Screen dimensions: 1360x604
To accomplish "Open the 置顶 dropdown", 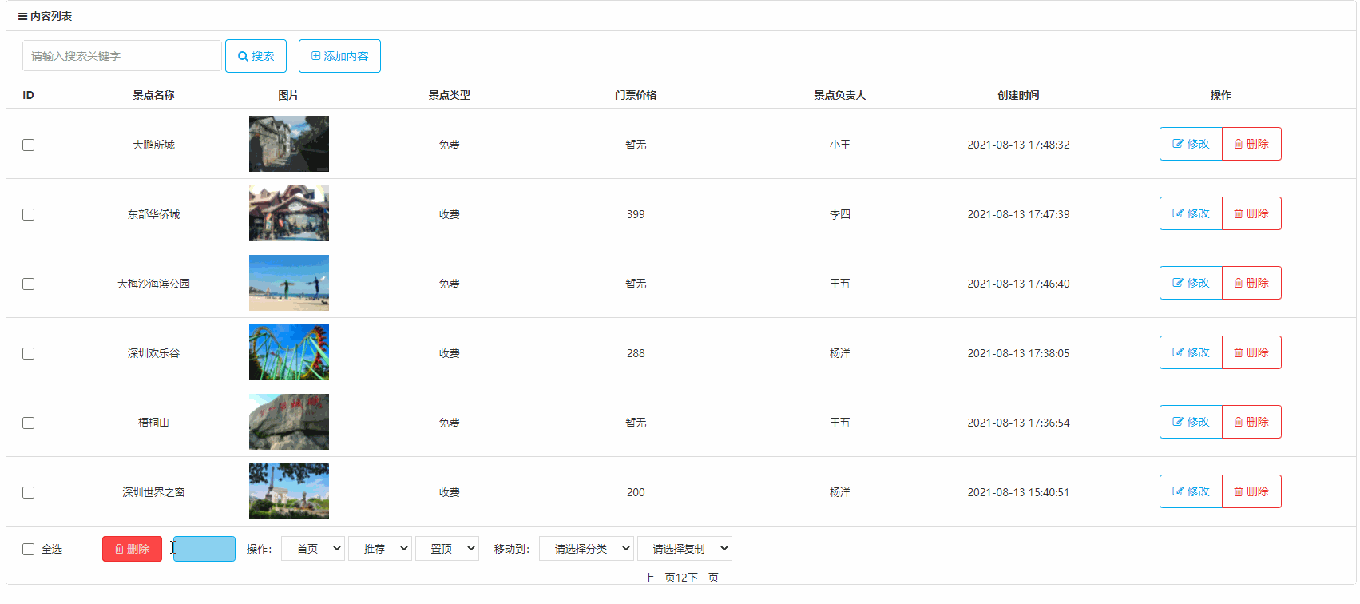I will coord(447,549).
